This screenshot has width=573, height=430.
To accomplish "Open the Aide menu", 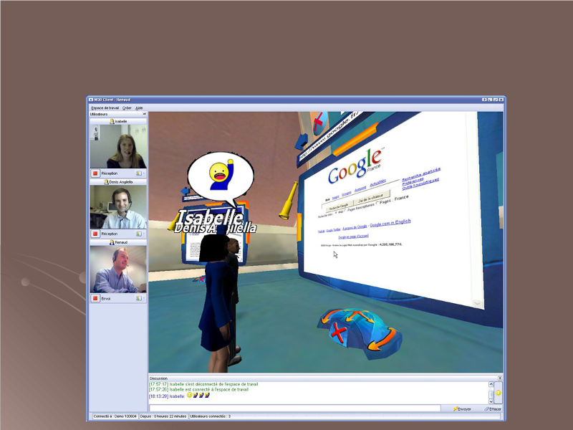I will [139, 107].
